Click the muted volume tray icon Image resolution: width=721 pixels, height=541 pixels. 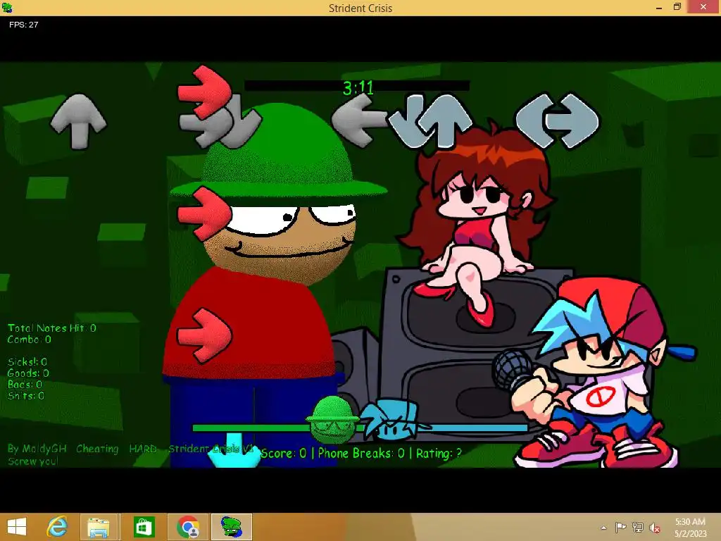pos(655,528)
